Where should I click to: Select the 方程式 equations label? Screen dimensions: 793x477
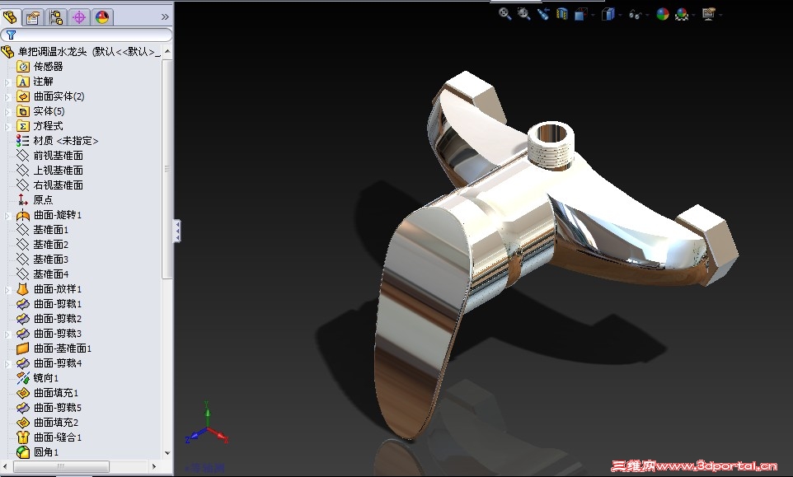pos(48,126)
